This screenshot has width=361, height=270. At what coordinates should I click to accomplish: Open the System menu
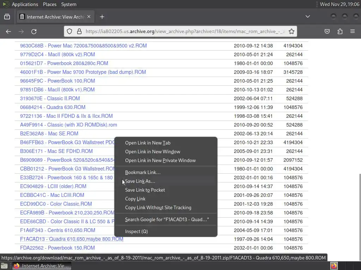(x=69, y=4)
